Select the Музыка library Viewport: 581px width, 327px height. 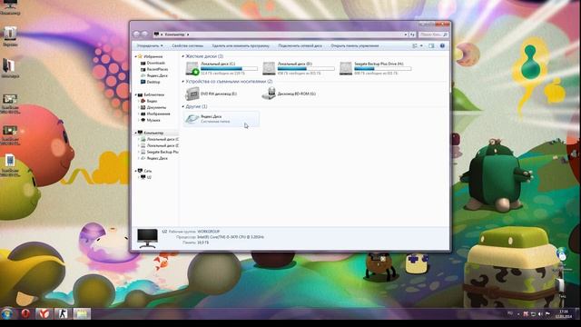coord(153,120)
